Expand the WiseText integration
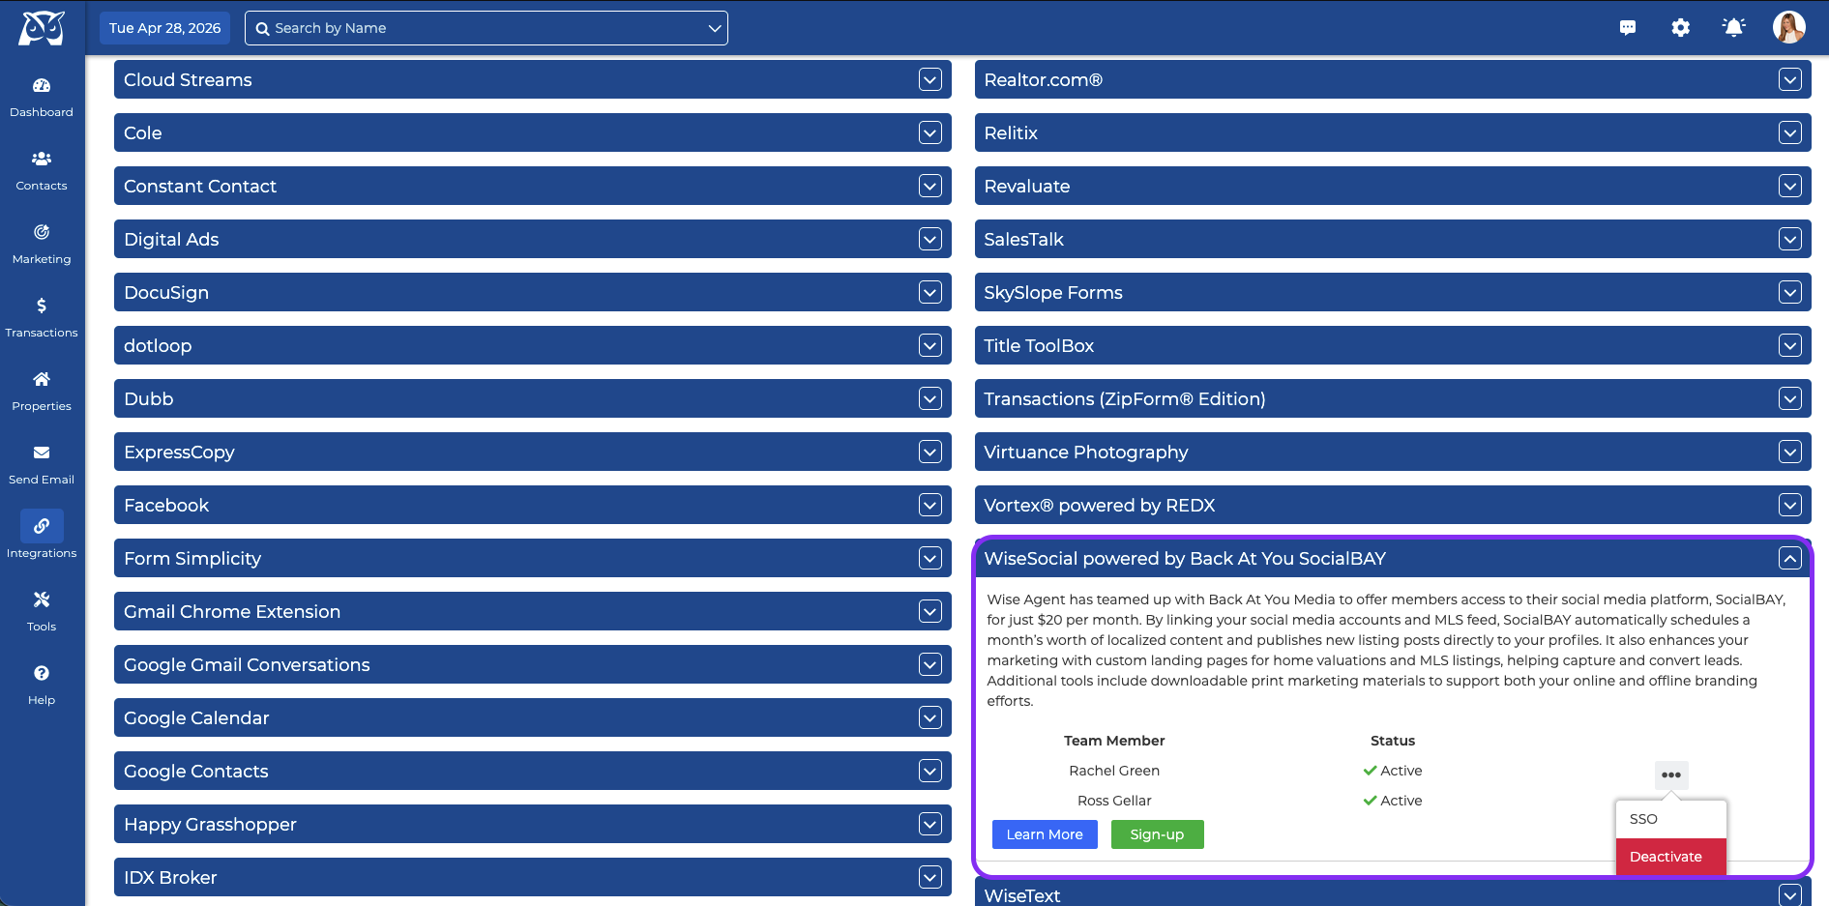The image size is (1829, 906). [x=1790, y=895]
